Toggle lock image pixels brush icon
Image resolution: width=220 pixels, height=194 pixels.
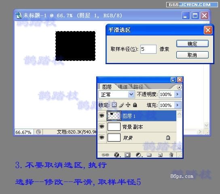click(x=121, y=105)
